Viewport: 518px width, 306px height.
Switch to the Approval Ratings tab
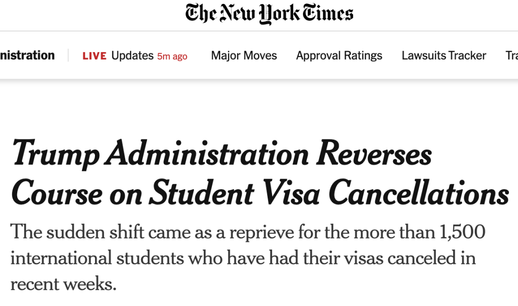[x=339, y=56]
